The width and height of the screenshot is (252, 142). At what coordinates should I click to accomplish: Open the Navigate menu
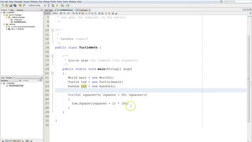19,2
